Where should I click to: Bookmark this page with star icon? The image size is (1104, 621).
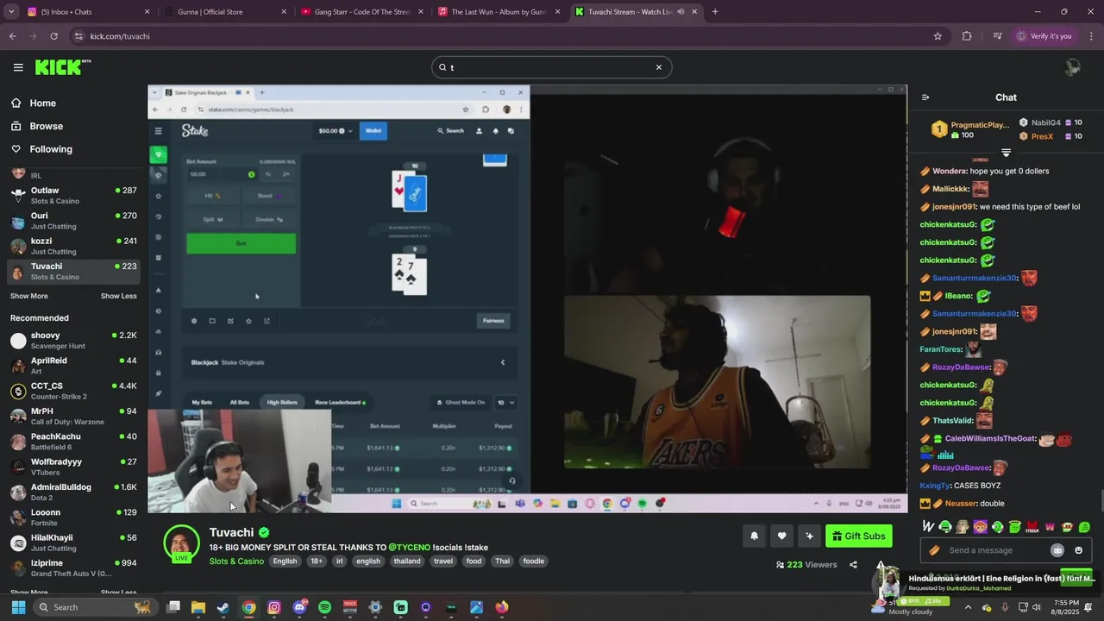(938, 36)
